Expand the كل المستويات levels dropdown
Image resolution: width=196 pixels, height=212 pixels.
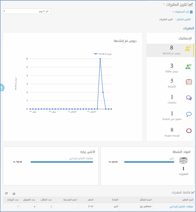[x=183, y=12]
